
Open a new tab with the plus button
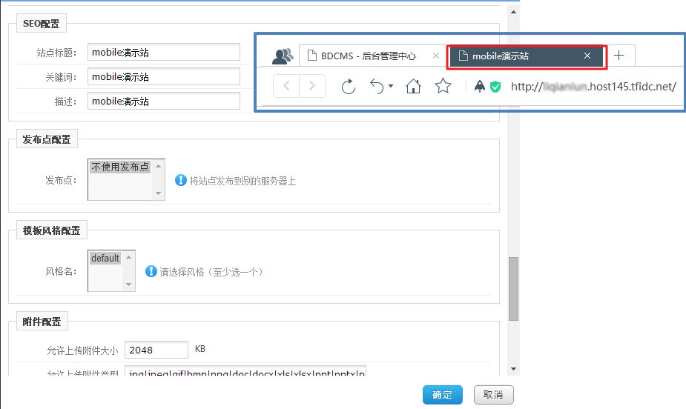(619, 56)
